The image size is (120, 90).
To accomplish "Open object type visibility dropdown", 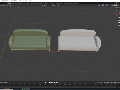I will 100,5.
